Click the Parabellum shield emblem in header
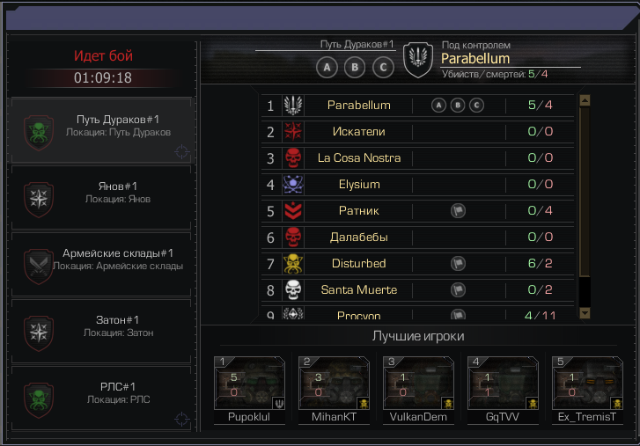The width and height of the screenshot is (640, 446). pos(418,60)
